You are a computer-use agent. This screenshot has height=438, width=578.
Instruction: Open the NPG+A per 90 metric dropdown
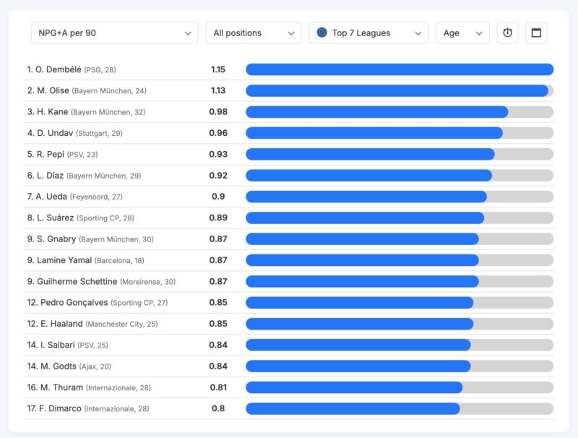click(x=114, y=33)
